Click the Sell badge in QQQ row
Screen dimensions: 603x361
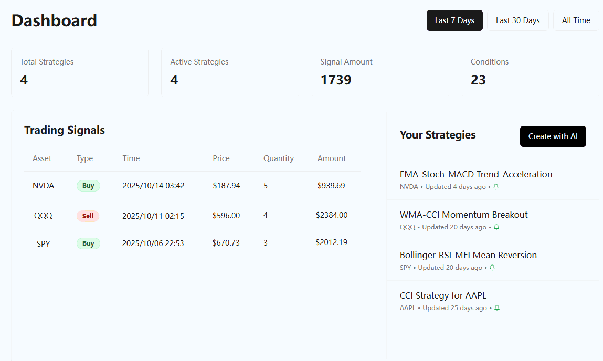[x=88, y=216]
